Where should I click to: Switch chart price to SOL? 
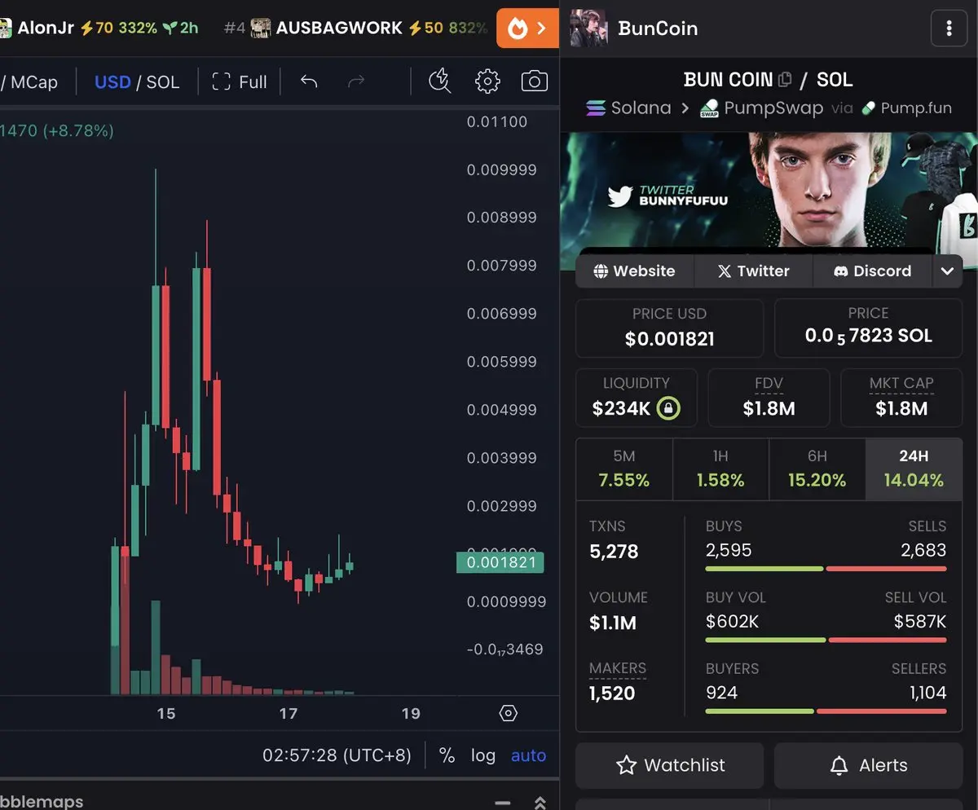pyautogui.click(x=163, y=81)
